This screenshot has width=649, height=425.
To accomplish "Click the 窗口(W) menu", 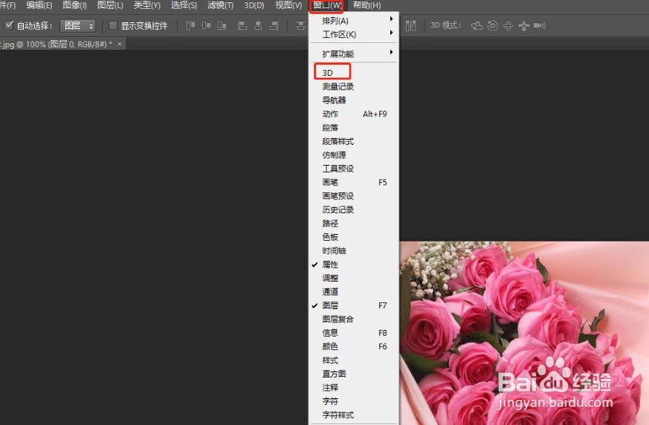I will (326, 5).
